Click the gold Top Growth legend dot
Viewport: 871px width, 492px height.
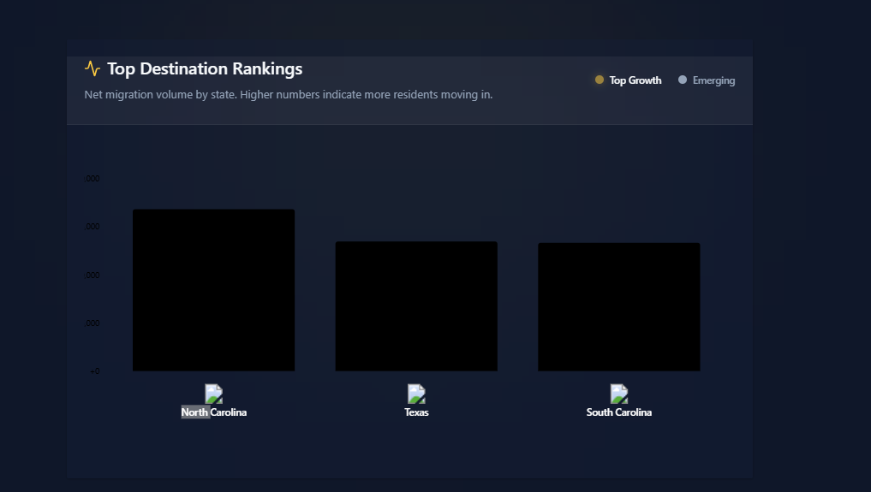(600, 80)
